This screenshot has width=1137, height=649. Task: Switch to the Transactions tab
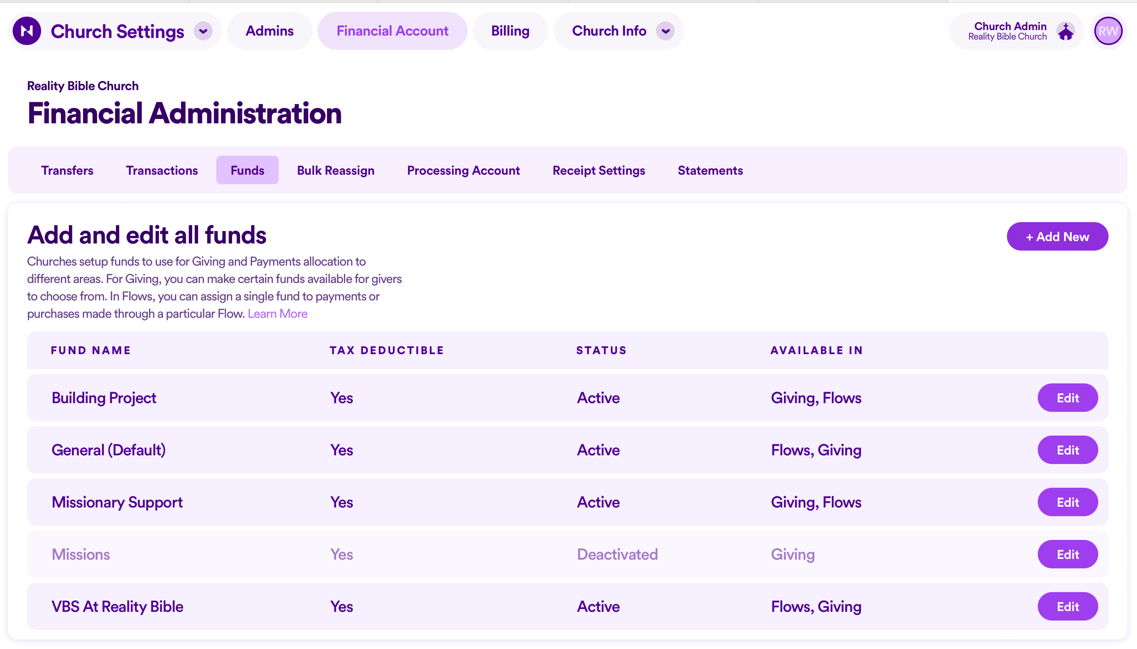[x=162, y=170]
